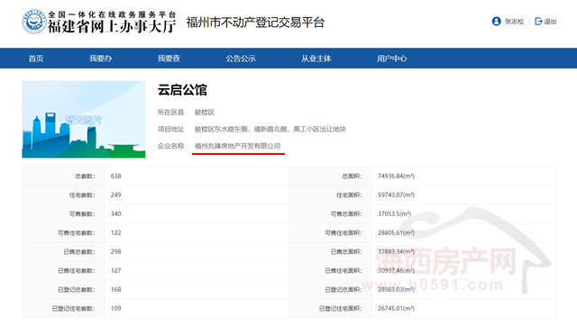Click the company name 福州兆臻房地产开发有限公司
The height and width of the screenshot is (326, 577).
point(237,146)
